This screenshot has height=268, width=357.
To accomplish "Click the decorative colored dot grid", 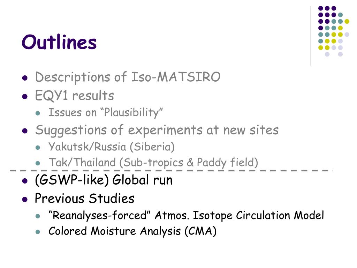I will (x=334, y=31).
